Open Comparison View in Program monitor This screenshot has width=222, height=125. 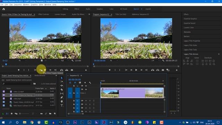click(168, 70)
